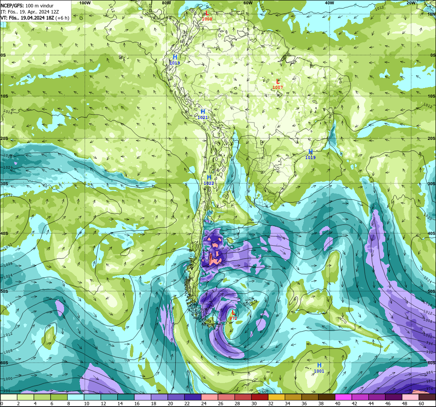Pick the gold 32–34 legend swatch
This screenshot has width=436, height=407.
point(276,397)
